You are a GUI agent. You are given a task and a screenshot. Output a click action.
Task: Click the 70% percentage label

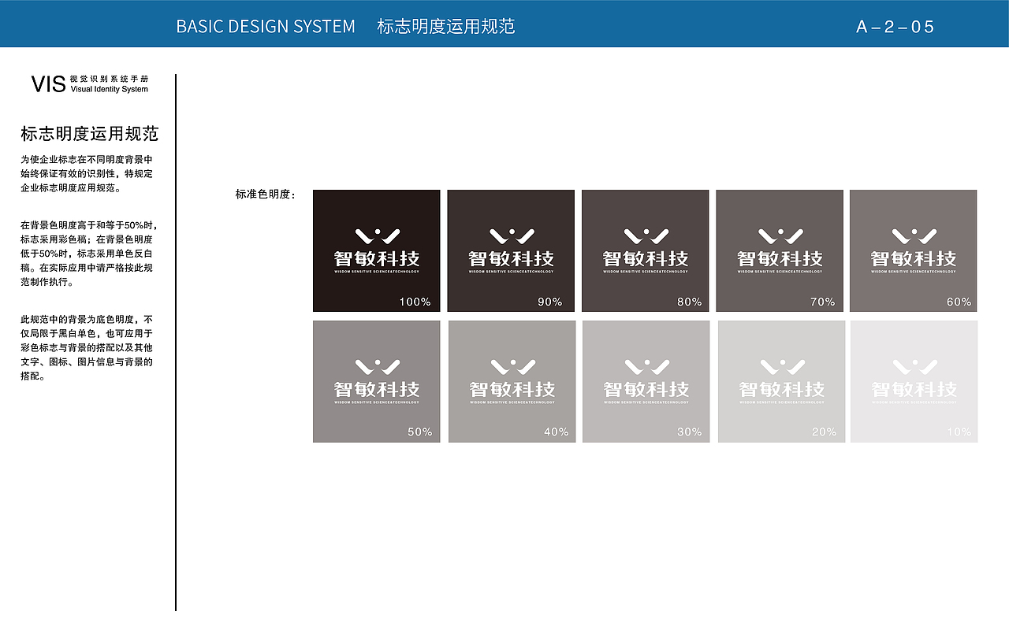click(x=822, y=302)
